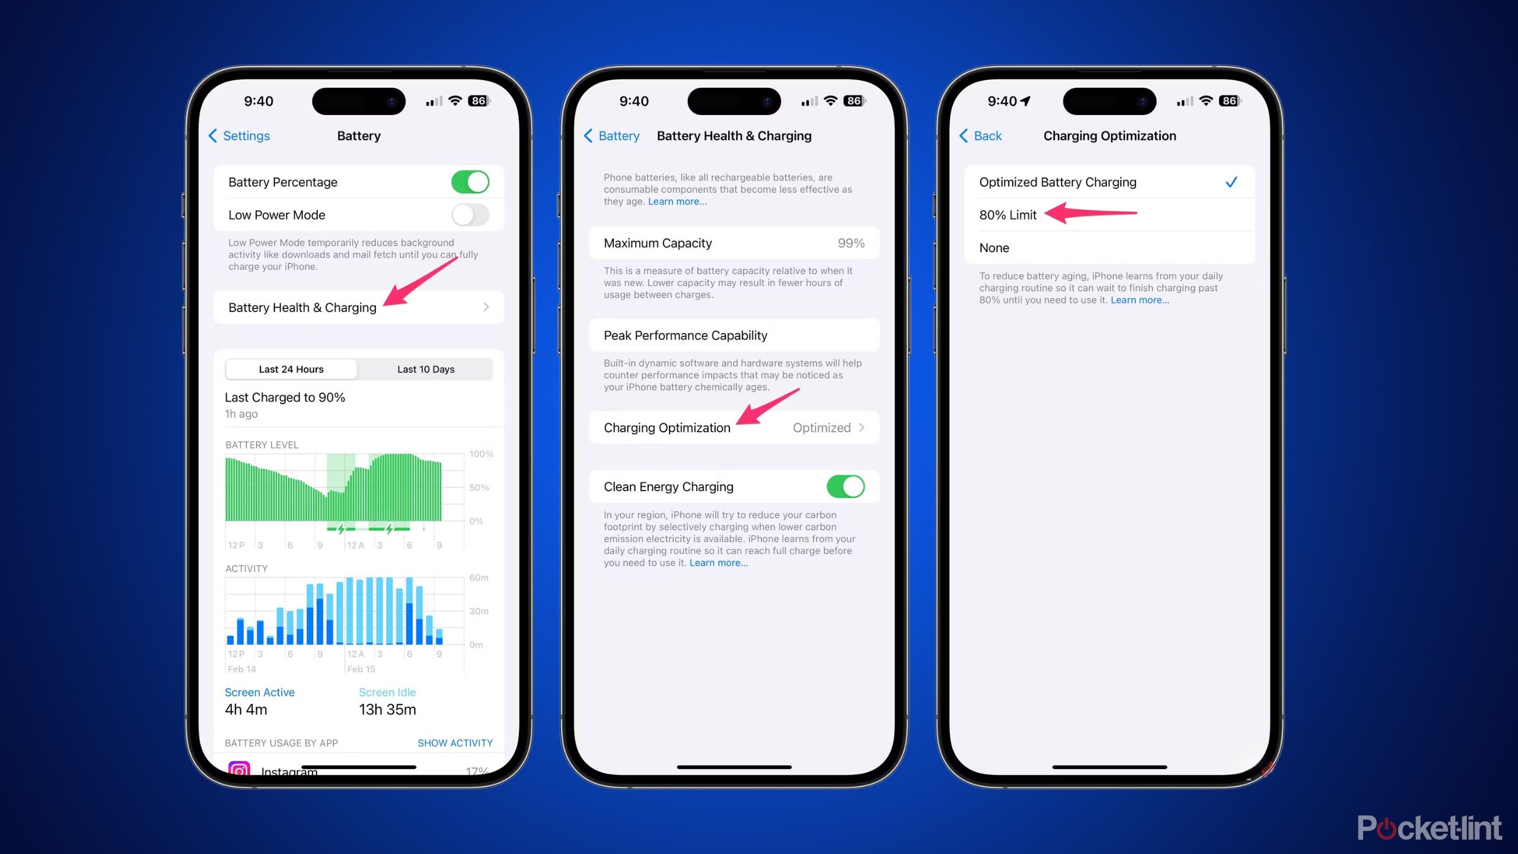The width and height of the screenshot is (1518, 854).
Task: Toggle the Battery Percentage switch
Action: click(x=470, y=181)
